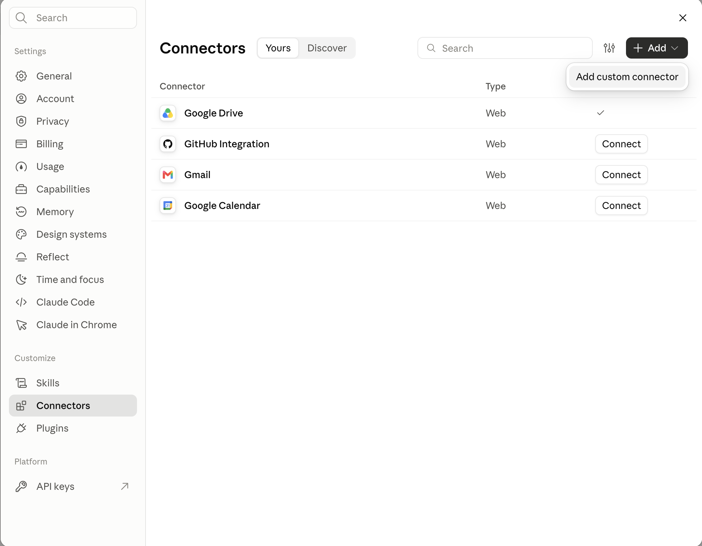Select the Google Calendar connector name
Image resolution: width=702 pixels, height=546 pixels.
[x=222, y=206]
